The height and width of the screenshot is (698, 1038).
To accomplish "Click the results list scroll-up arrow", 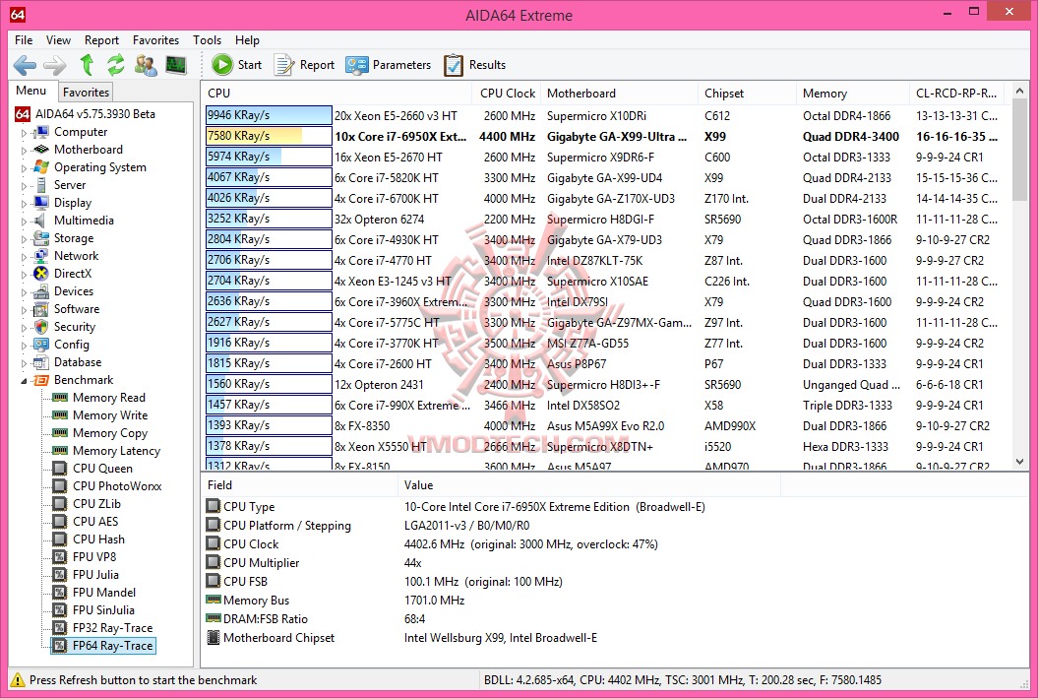I will (1019, 91).
